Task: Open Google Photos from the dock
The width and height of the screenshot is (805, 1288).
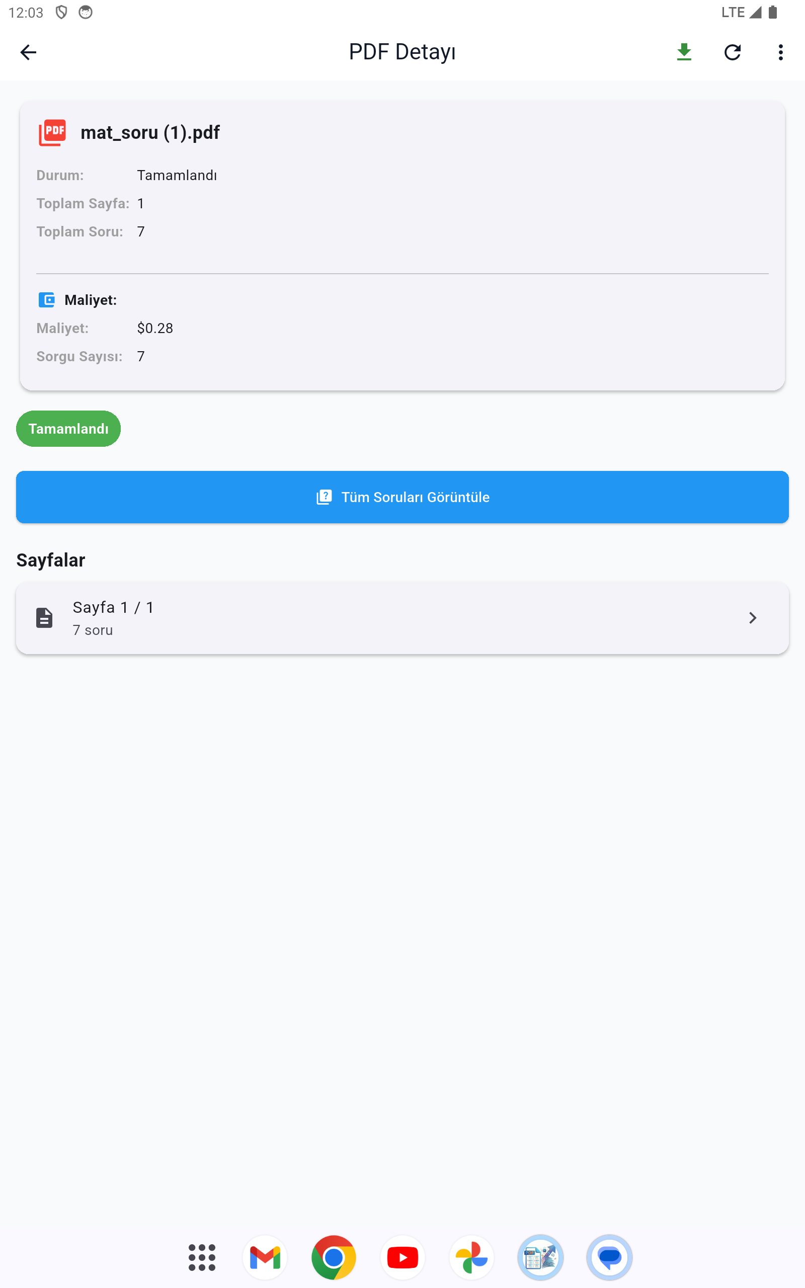Action: pos(471,1257)
